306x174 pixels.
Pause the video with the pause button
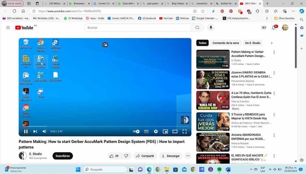pyautogui.click(x=26, y=131)
